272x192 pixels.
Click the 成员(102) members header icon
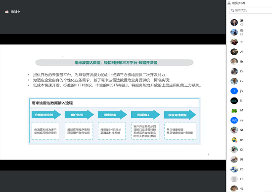[229, 3]
